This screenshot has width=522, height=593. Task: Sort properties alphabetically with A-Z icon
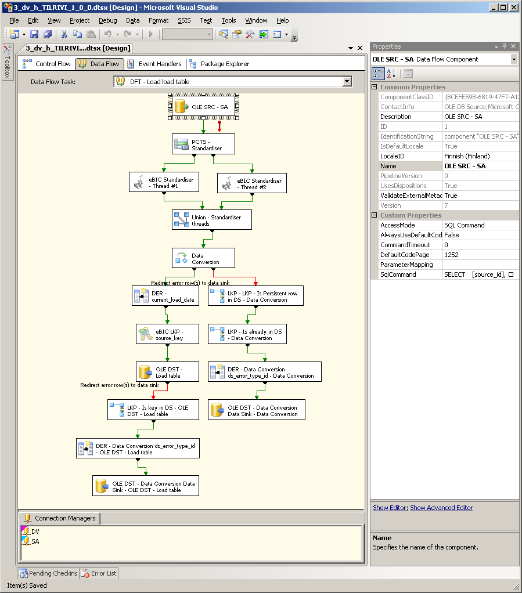pos(391,73)
